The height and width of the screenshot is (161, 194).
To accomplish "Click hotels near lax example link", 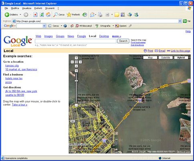I will [14, 78].
